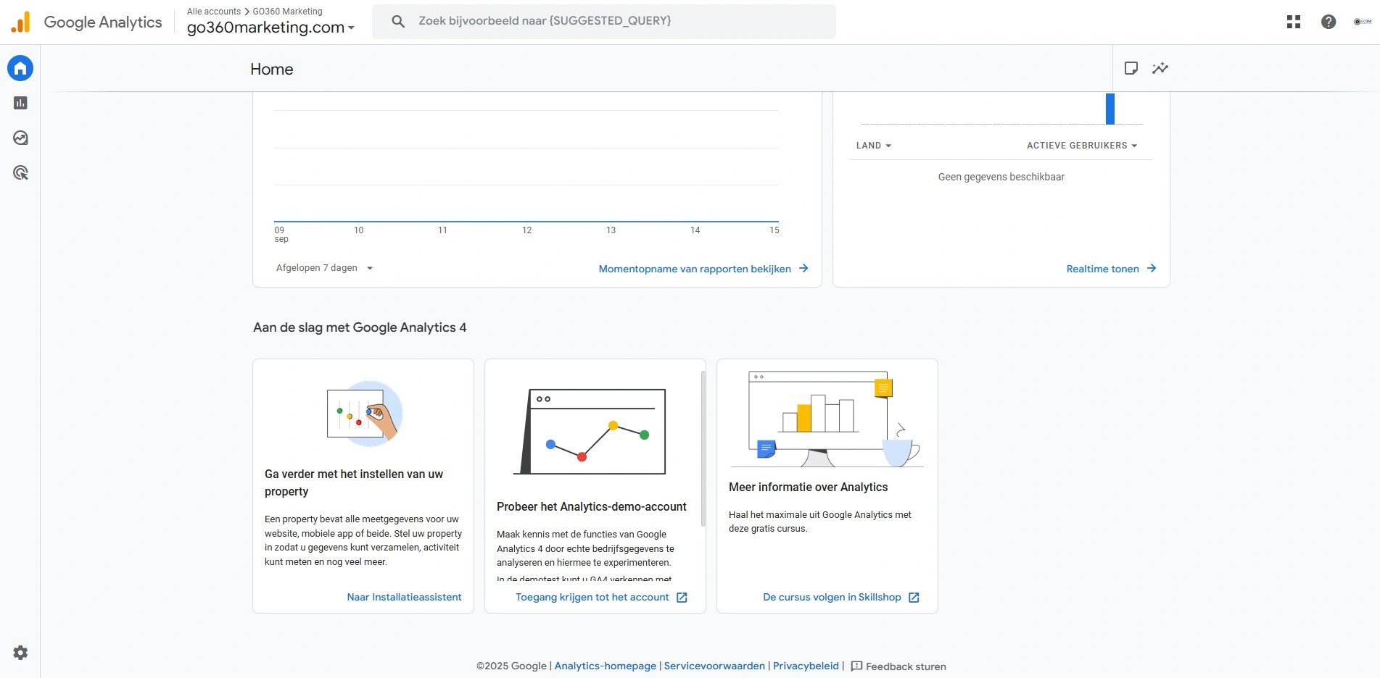Open the account avatar in top right
The width and height of the screenshot is (1380, 678).
click(1362, 22)
